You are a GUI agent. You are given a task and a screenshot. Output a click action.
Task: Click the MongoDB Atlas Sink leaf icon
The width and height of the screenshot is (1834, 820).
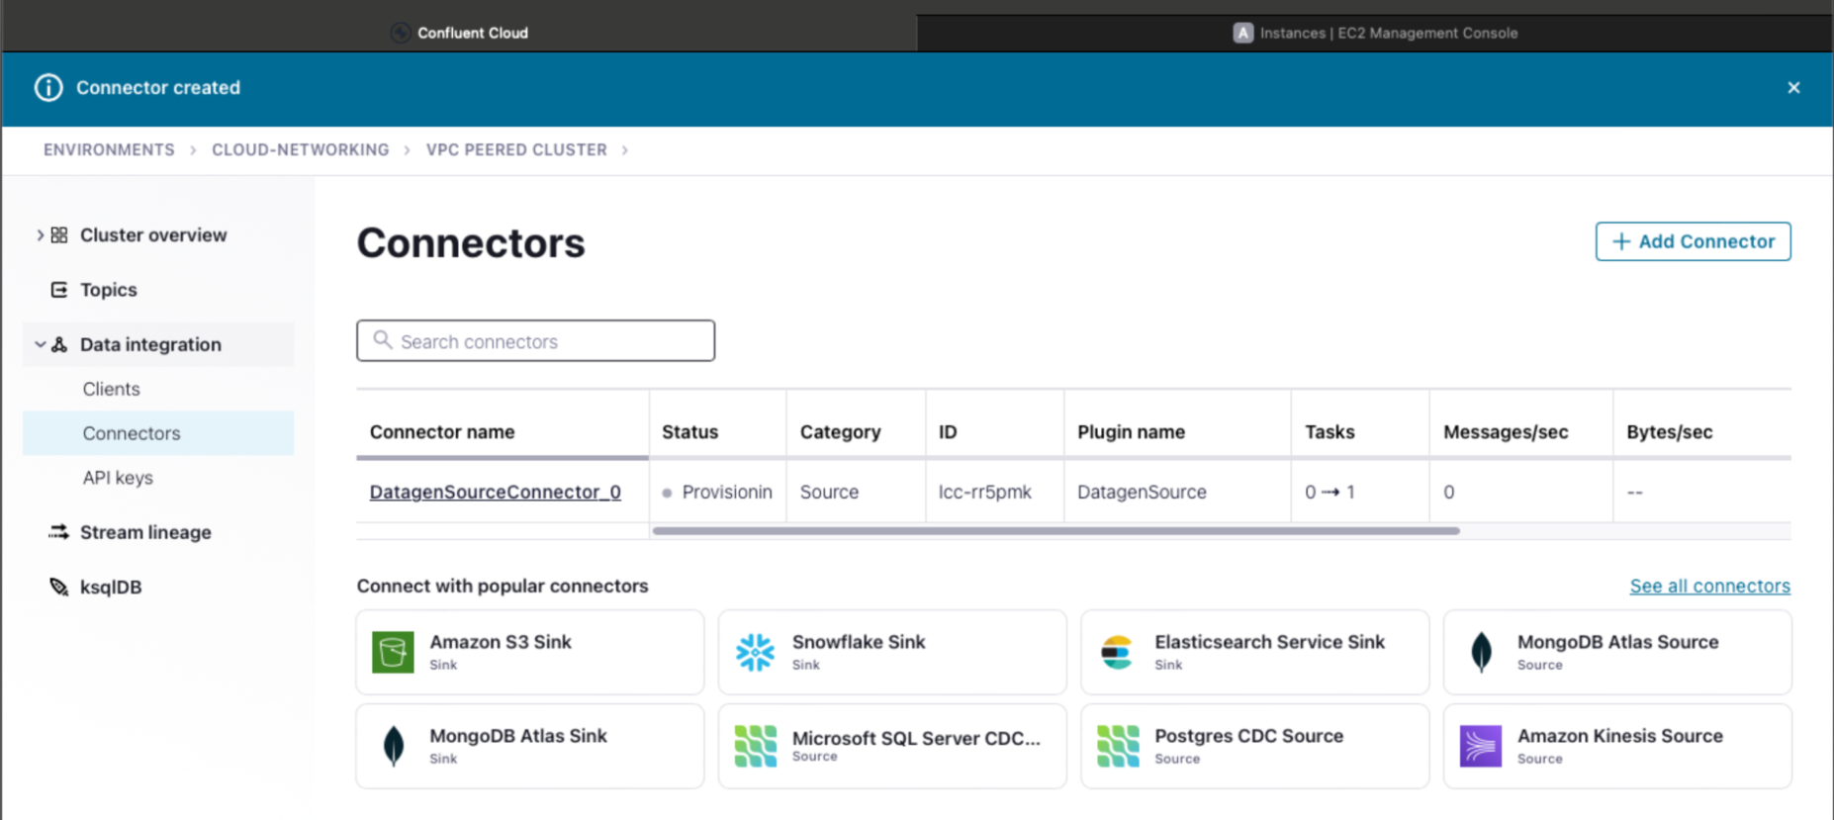pos(394,746)
